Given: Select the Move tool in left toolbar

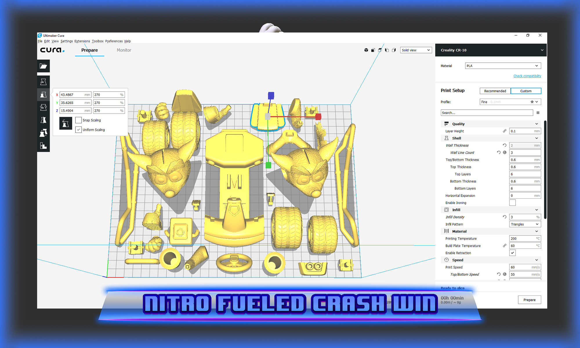Looking at the screenshot, I should tap(43, 82).
